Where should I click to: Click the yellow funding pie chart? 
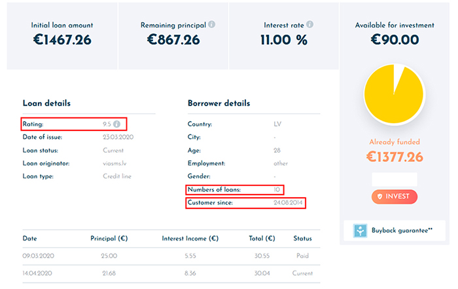(395, 94)
